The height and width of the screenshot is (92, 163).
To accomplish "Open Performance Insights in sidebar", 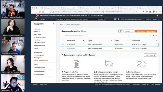I will point(40,37).
